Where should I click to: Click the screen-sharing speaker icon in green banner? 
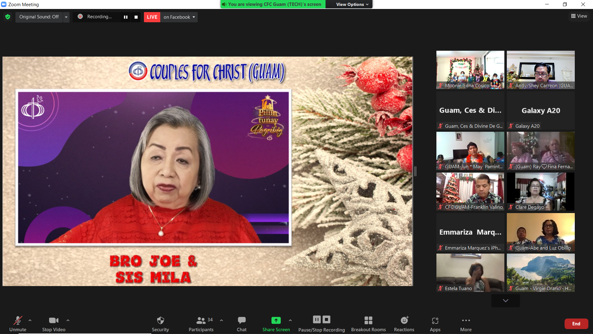224,4
